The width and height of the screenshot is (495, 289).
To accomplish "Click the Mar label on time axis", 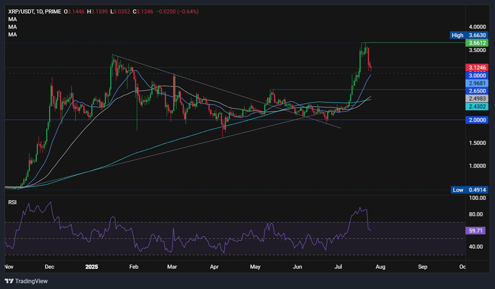I will (x=172, y=267).
